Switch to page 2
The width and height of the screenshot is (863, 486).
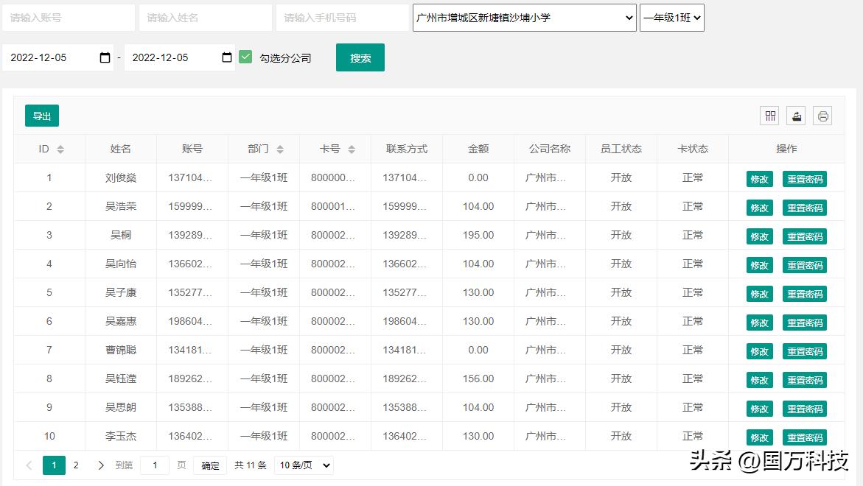tap(76, 465)
